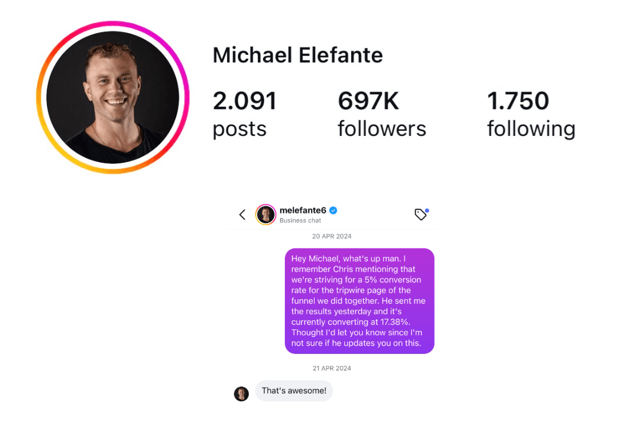Select the purple message about conversion rates

point(359,301)
